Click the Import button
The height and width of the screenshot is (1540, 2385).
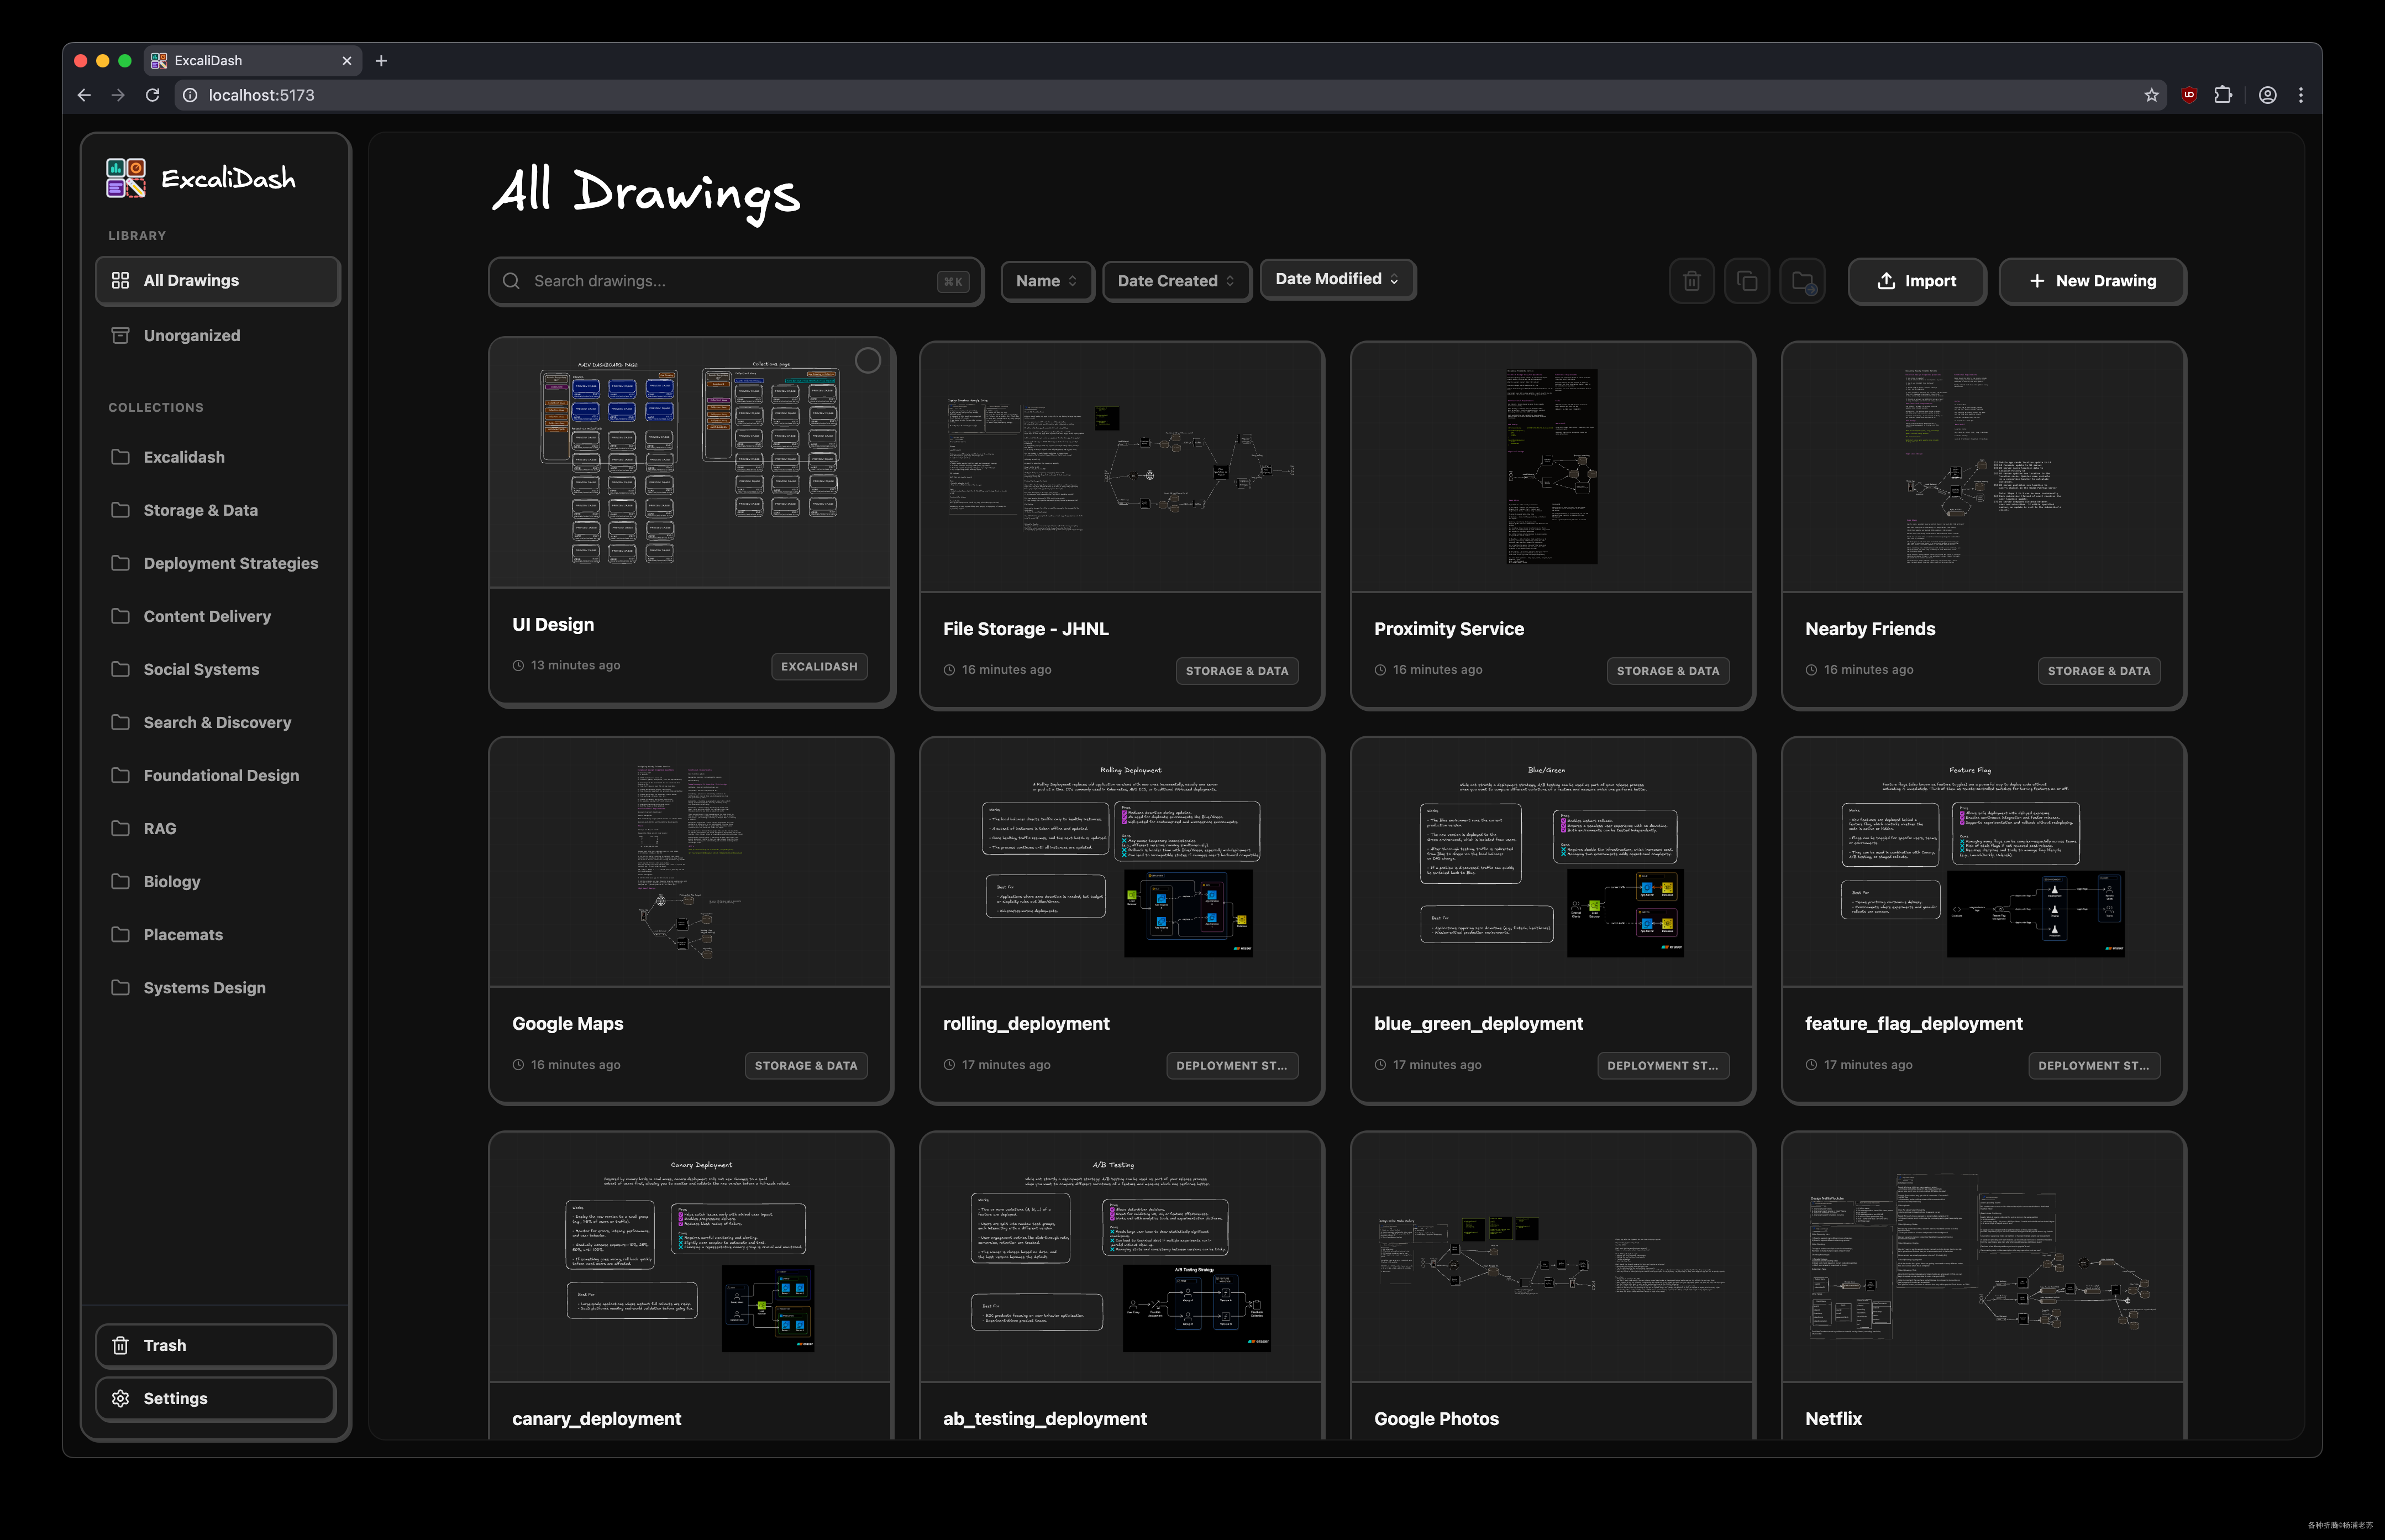[x=1916, y=281]
